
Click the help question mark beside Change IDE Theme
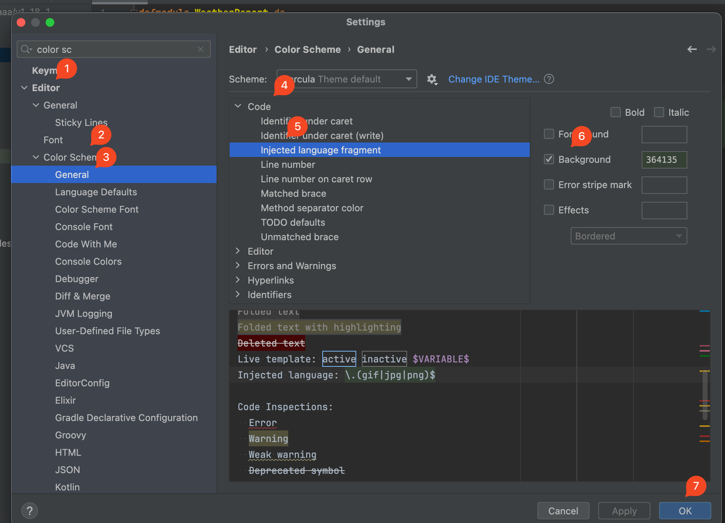coord(549,79)
